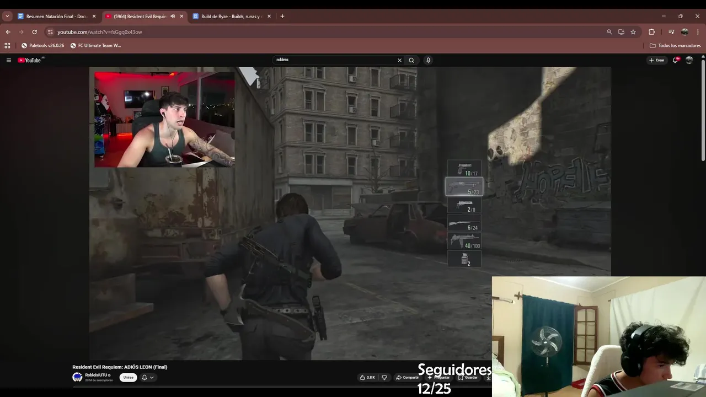Open the Chrome extensions puzzle icon
The height and width of the screenshot is (397, 706).
651,32
